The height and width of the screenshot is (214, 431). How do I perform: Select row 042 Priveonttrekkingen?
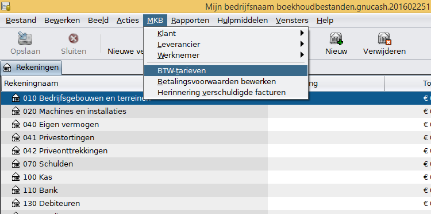click(x=215, y=151)
